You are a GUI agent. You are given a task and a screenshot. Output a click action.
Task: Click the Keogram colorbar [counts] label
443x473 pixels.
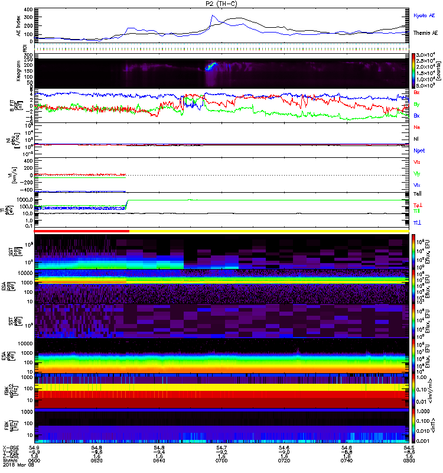click(439, 71)
